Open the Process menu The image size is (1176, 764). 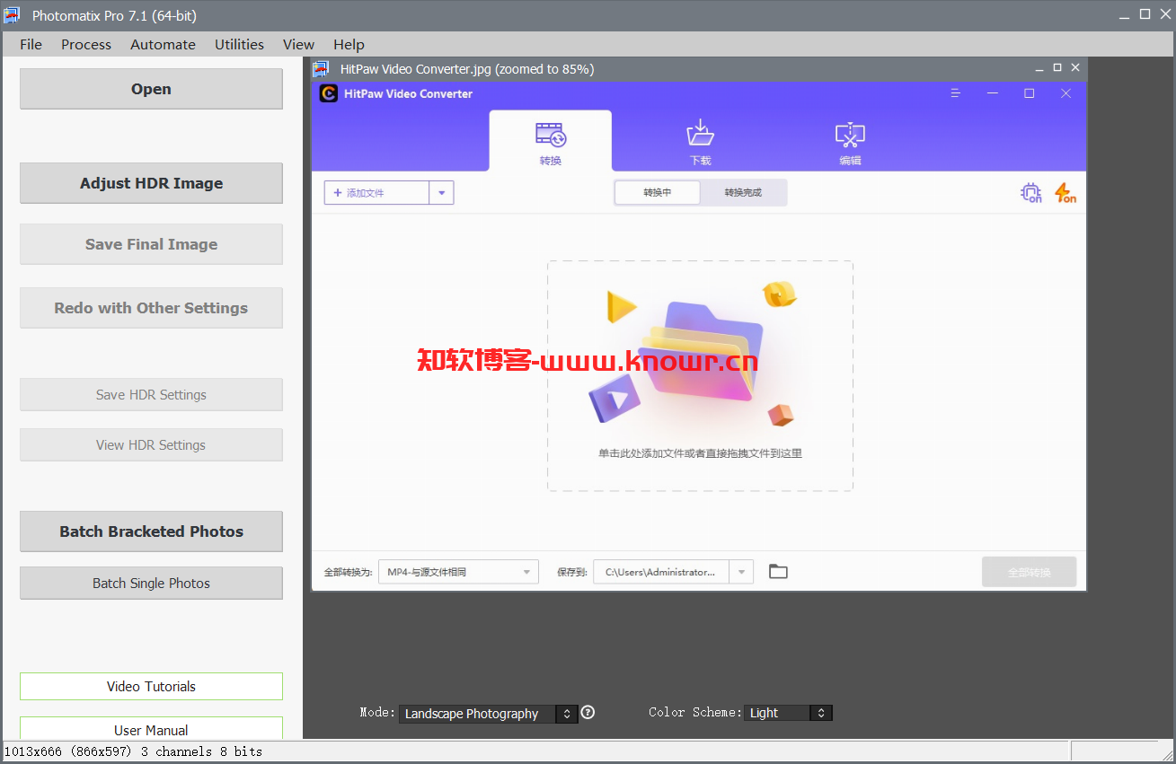tap(86, 44)
